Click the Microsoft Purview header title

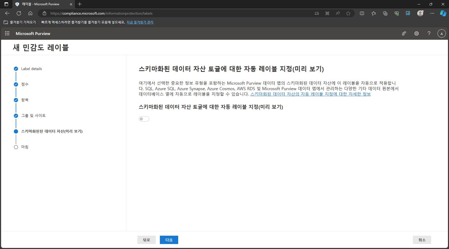(33, 33)
